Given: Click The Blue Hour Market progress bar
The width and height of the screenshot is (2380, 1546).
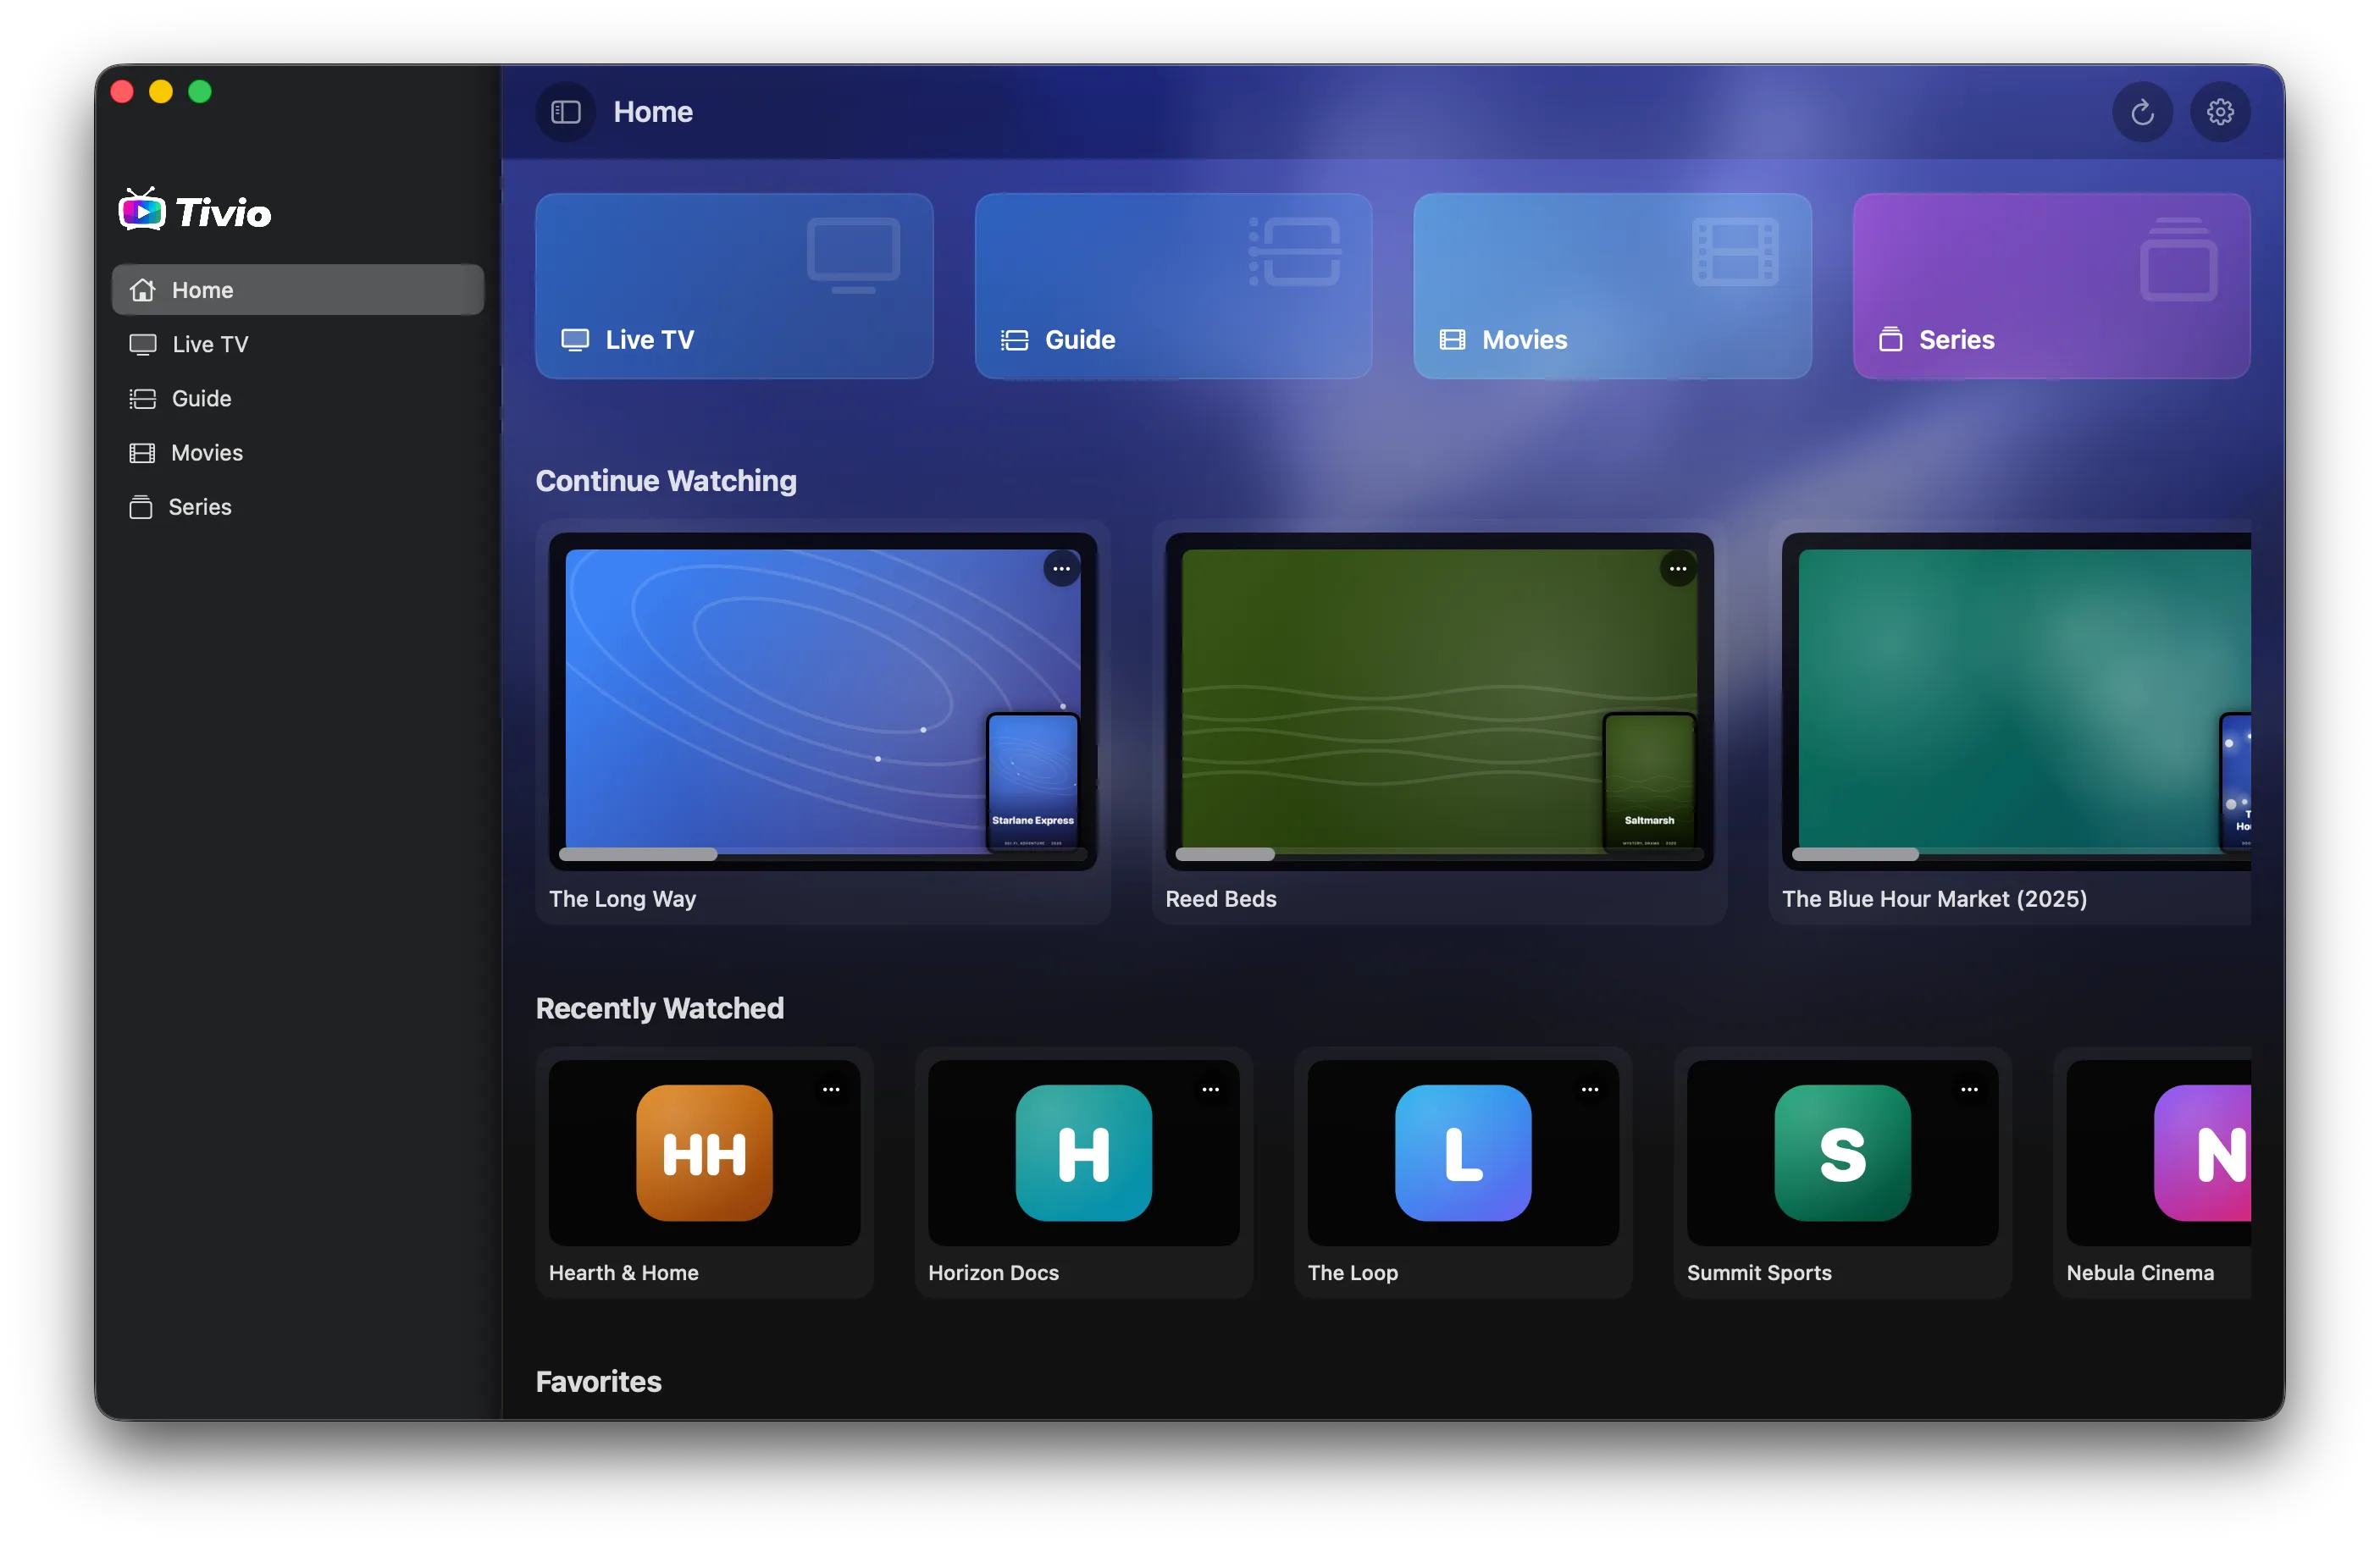Looking at the screenshot, I should click(x=2021, y=853).
